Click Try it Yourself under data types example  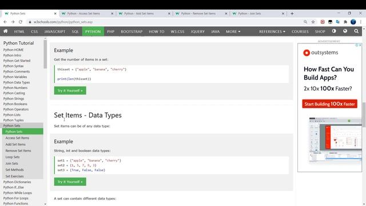(70, 181)
